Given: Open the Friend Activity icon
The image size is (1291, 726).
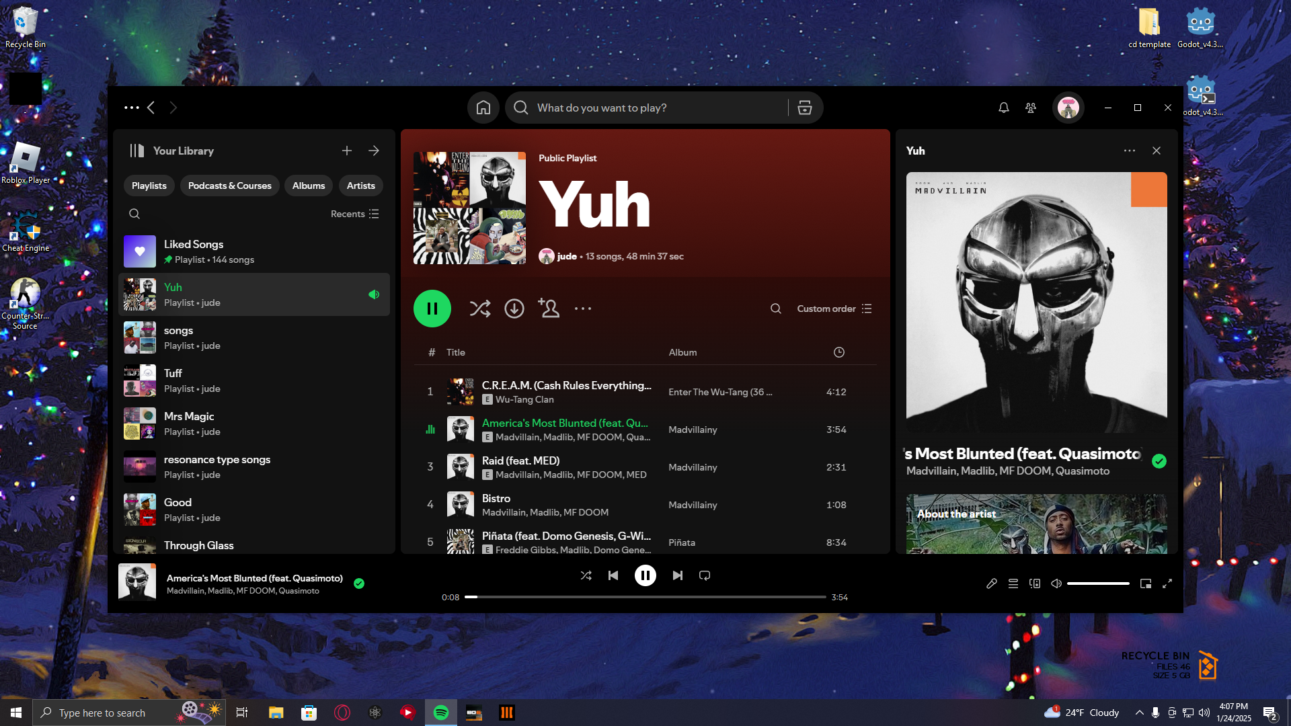Looking at the screenshot, I should click(1030, 108).
